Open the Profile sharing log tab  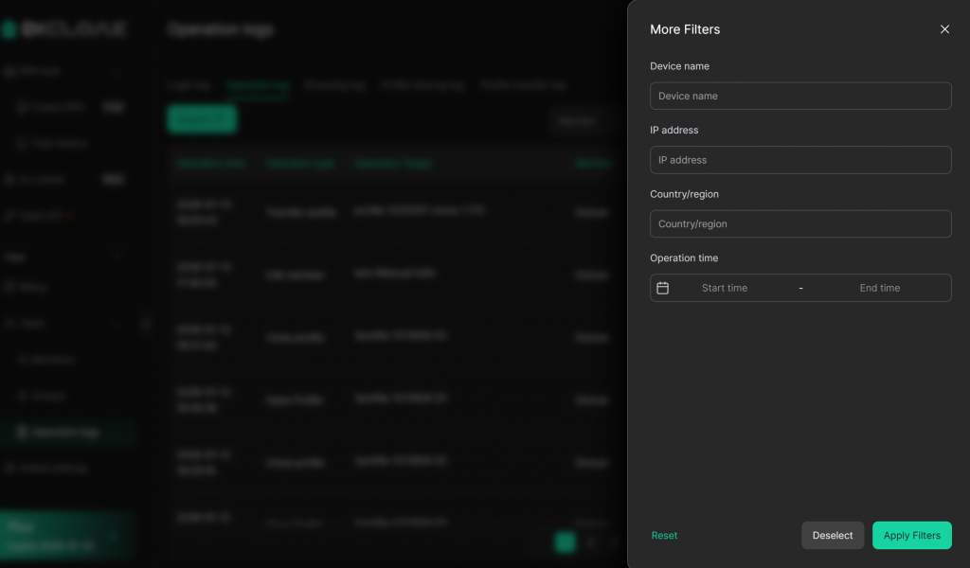(x=422, y=85)
